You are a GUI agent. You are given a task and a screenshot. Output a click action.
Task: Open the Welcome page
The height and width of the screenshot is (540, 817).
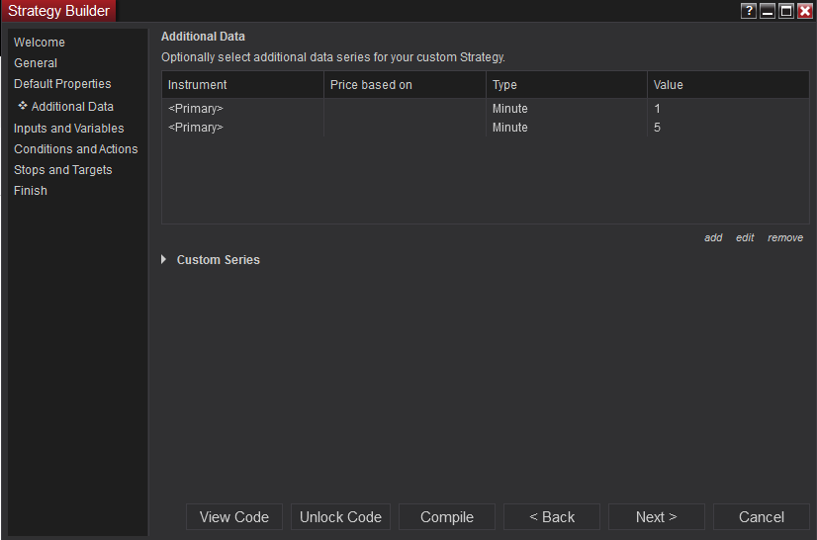tap(40, 43)
